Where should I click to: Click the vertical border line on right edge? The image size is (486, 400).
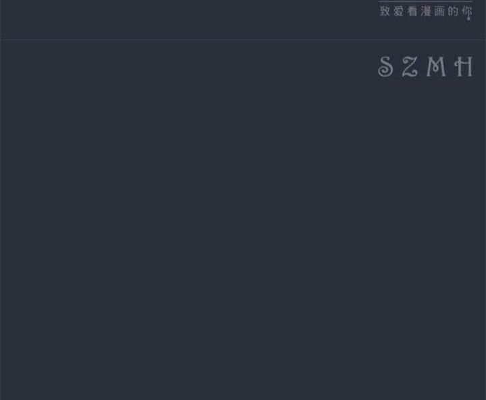[485, 200]
